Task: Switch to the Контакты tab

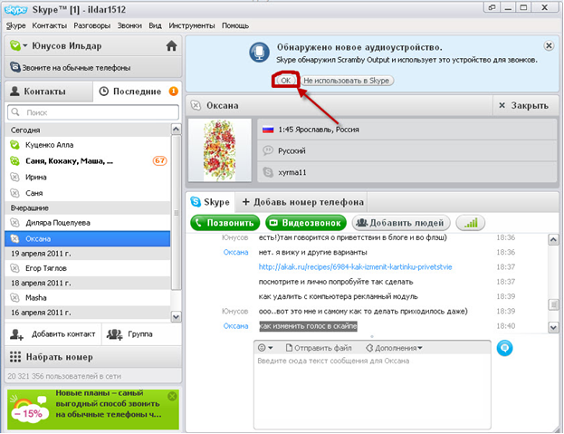Action: [x=49, y=92]
